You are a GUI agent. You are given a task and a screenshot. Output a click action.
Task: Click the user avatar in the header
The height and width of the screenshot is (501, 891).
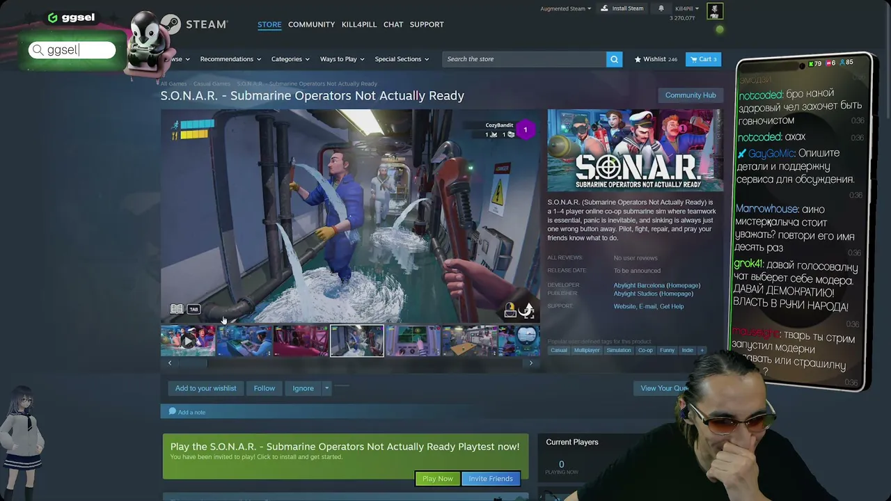715,10
